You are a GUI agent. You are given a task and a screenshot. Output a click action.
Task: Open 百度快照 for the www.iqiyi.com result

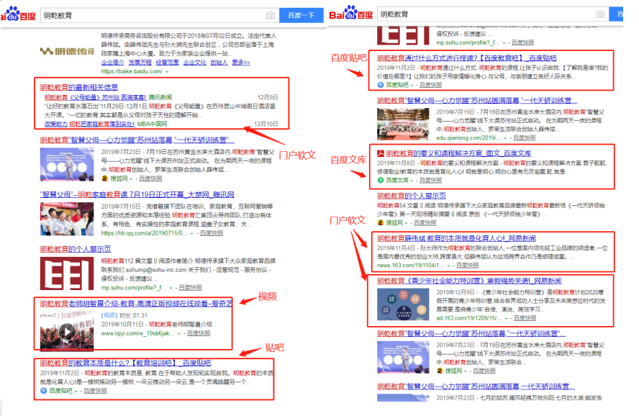pos(199,333)
